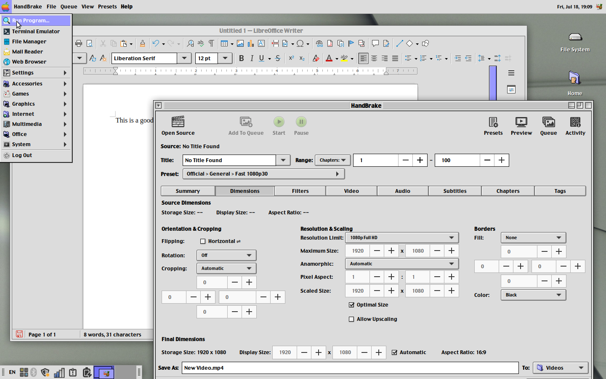This screenshot has width=606, height=379.
Task: Toggle Horizontal flipping checkbox
Action: click(203, 241)
